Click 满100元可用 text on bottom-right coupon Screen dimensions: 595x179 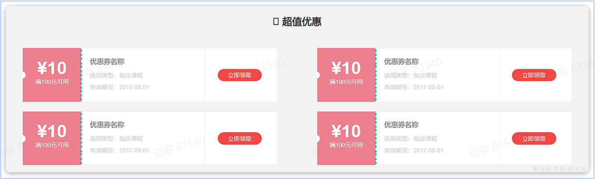[x=346, y=145]
